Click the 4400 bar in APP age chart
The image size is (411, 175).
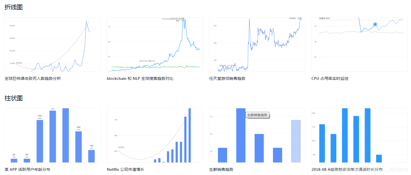pos(40,141)
